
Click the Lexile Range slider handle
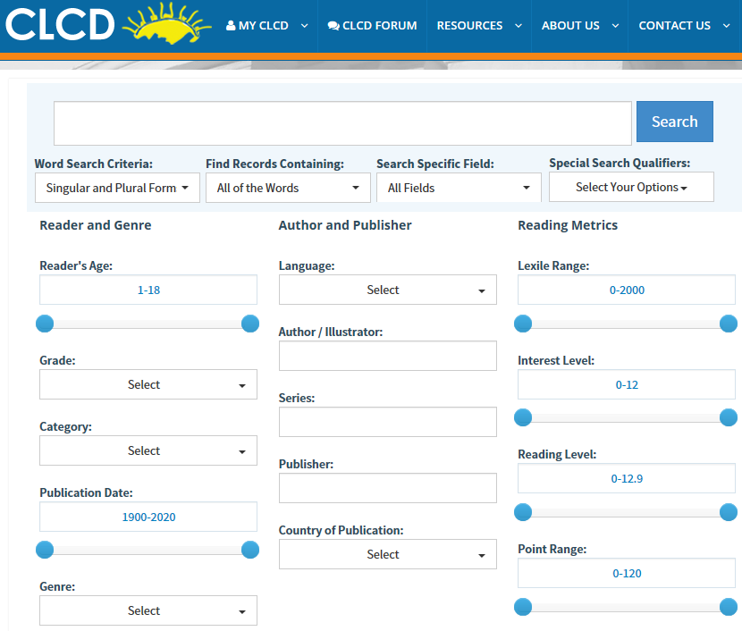click(523, 324)
